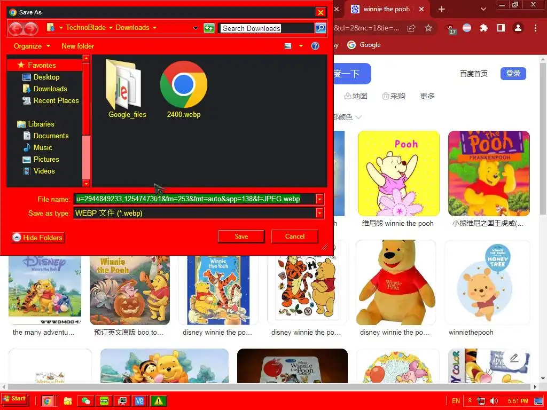The width and height of the screenshot is (547, 410).
Task: Open the plush Winnie the Pooh thumbnail
Action: 396,282
